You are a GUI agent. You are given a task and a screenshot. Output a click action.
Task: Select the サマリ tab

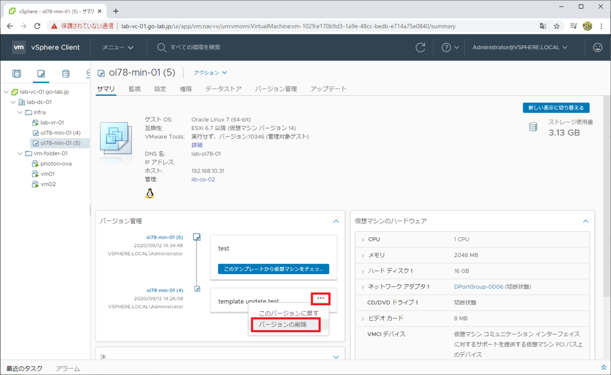[106, 89]
